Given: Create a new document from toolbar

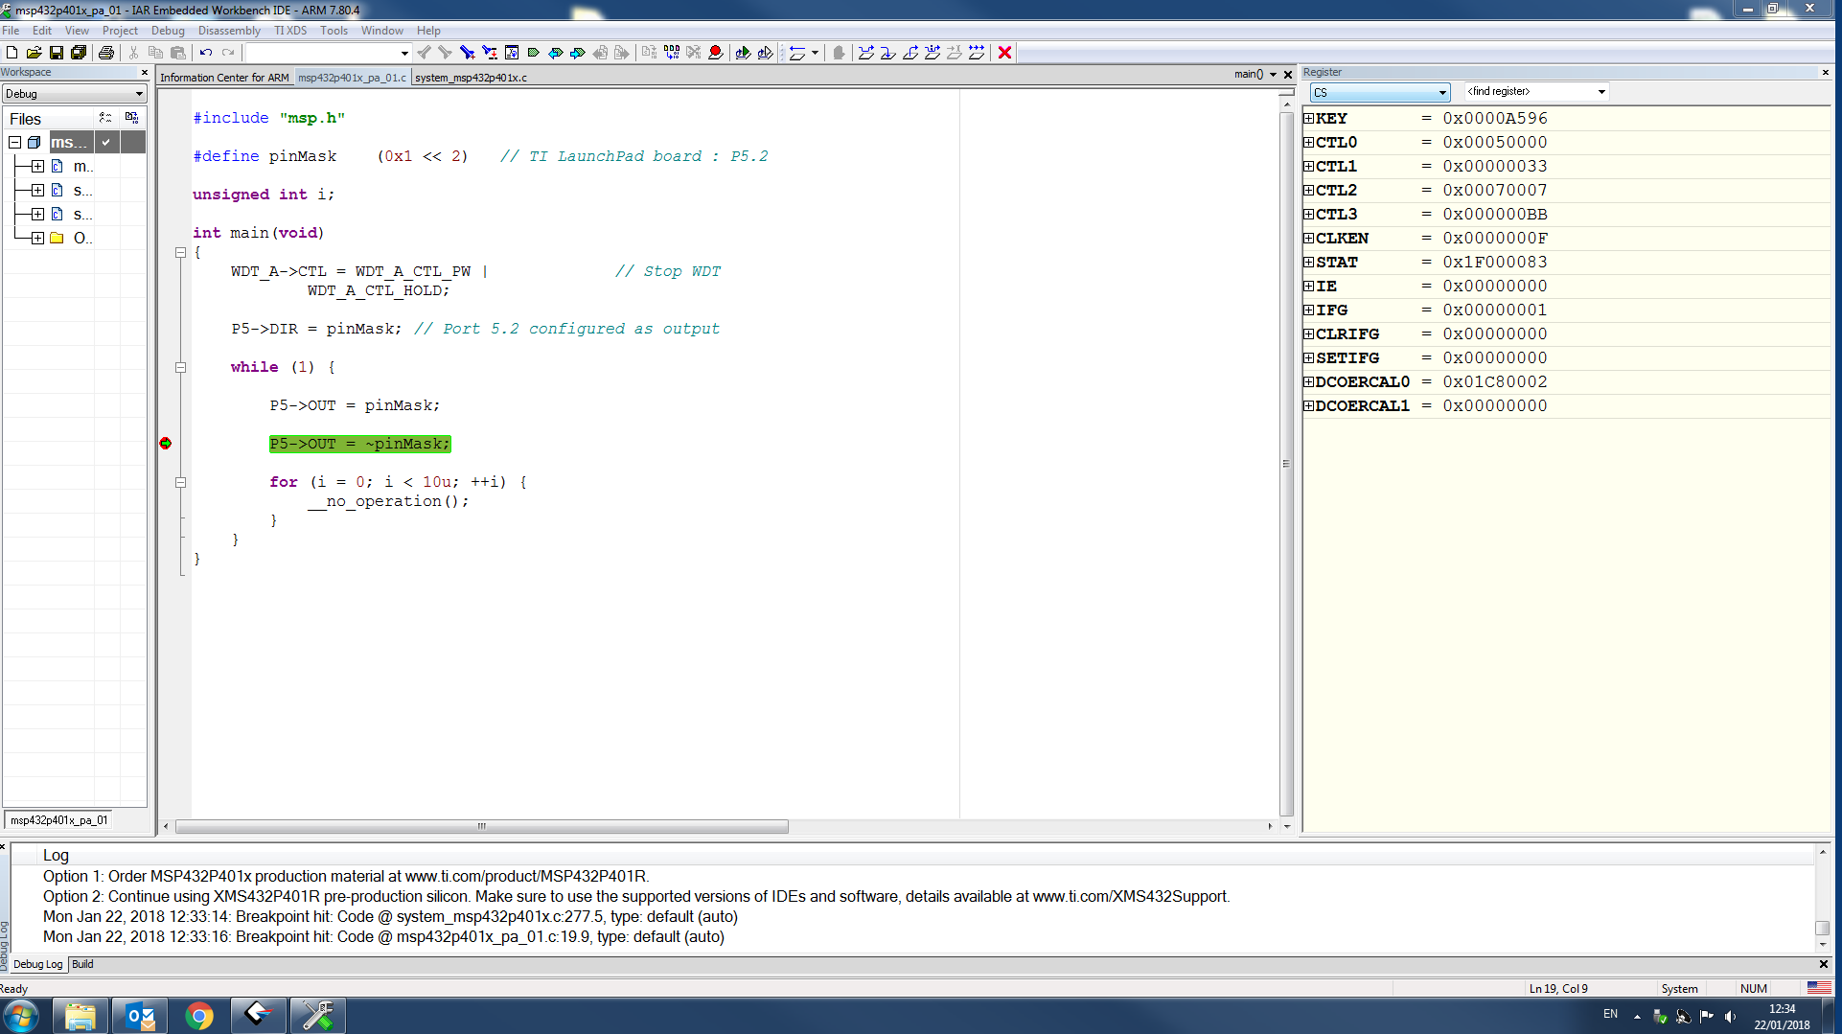Looking at the screenshot, I should point(12,53).
